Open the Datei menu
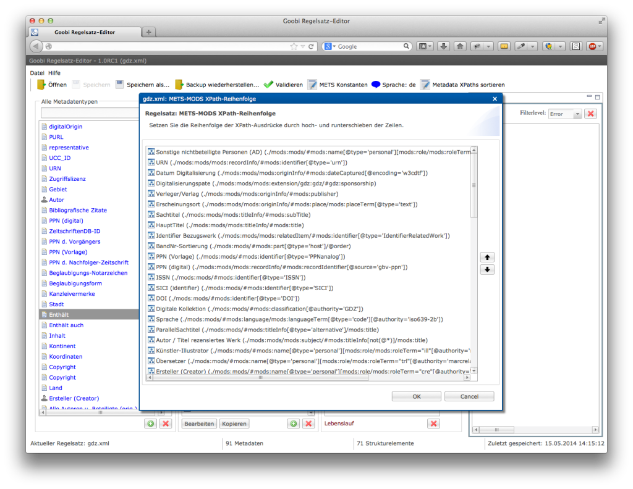 tap(37, 73)
